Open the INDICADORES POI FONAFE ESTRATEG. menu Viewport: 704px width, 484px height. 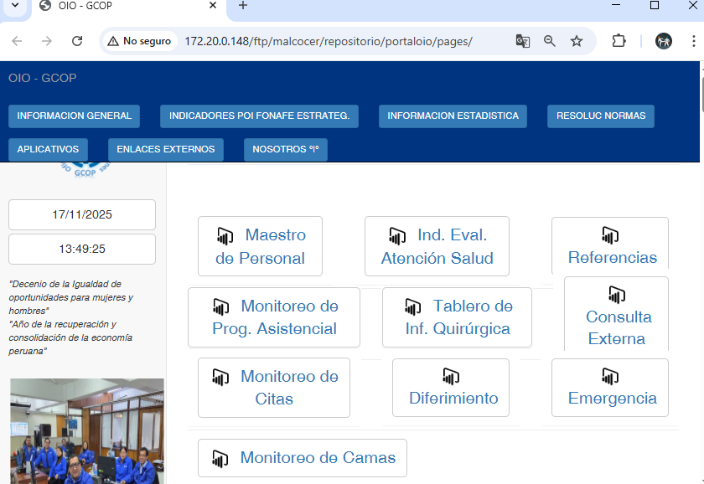pyautogui.click(x=259, y=116)
